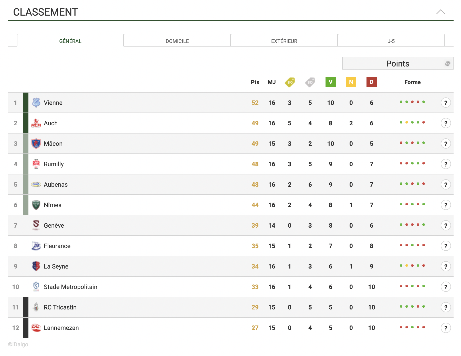Click the red D defeats icon
Viewport: 461px width, 356px height.
pos(371,82)
